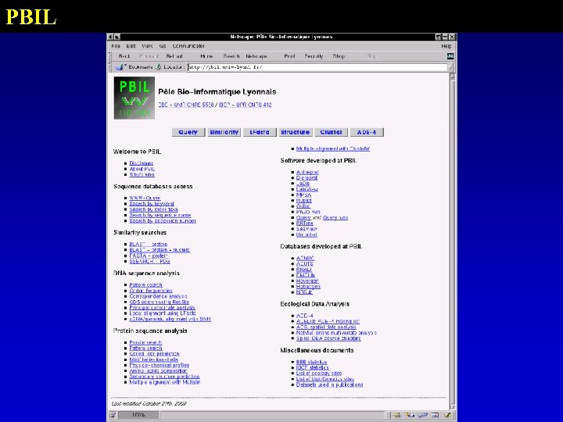Click the Clustal button
The width and height of the screenshot is (563, 422).
331,132
